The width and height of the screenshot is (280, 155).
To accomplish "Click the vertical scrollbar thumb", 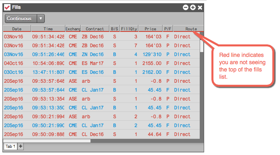I will click(x=202, y=46).
